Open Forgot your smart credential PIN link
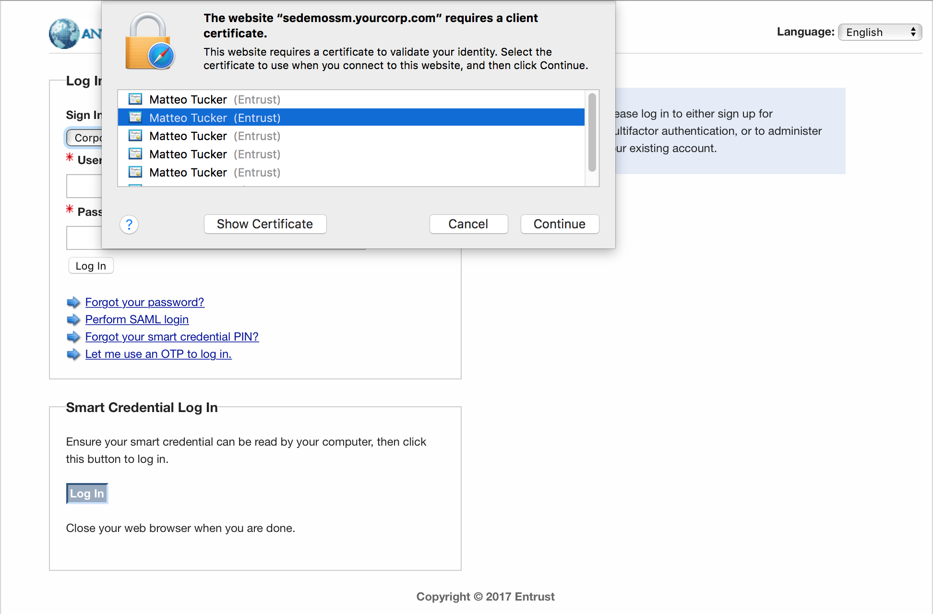The width and height of the screenshot is (933, 614). [x=172, y=337]
